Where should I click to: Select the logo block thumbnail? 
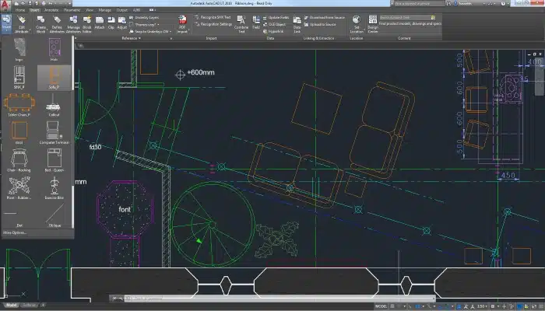19,50
